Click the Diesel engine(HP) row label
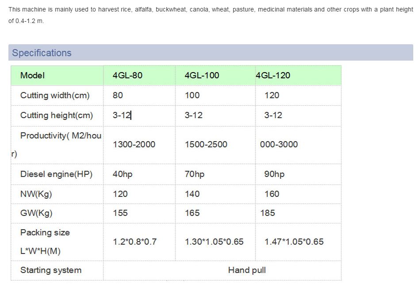 tap(56, 174)
